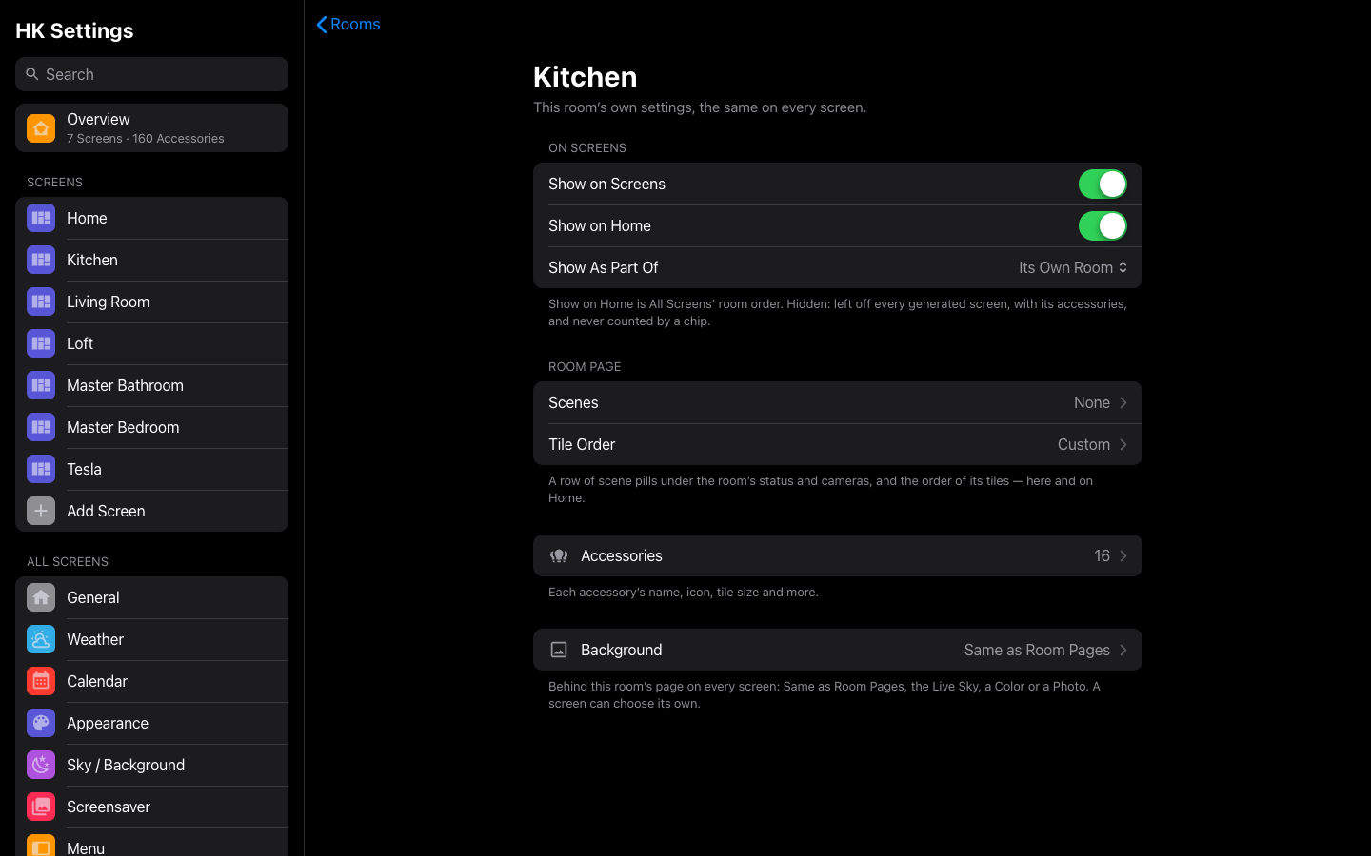1371x856 pixels.
Task: Select Master Bedroom in Screens list
Action: coord(151,427)
